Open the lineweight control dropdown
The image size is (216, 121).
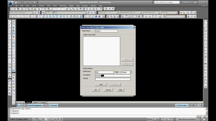(152, 12)
